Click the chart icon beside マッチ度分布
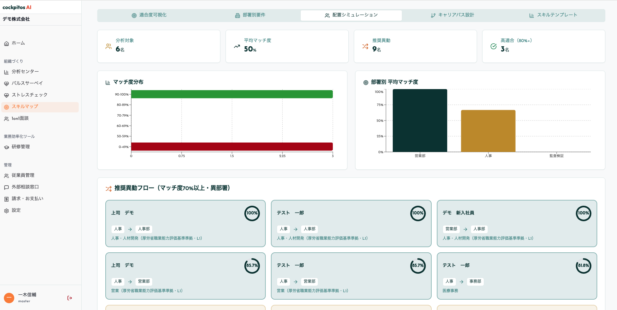 [x=108, y=83]
